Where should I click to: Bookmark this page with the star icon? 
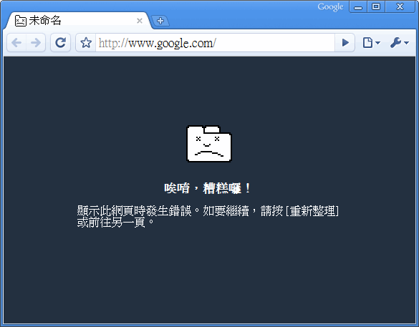[86, 42]
